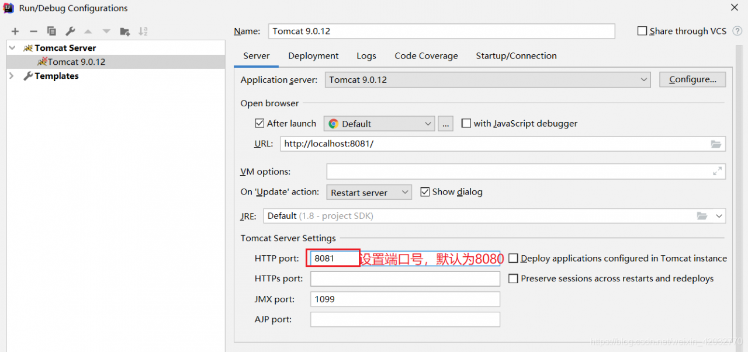Enable Preserve sessions across restarts

[x=513, y=278]
